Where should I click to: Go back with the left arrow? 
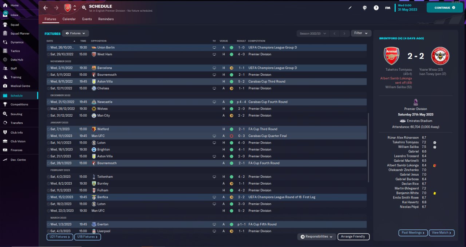[46, 8]
